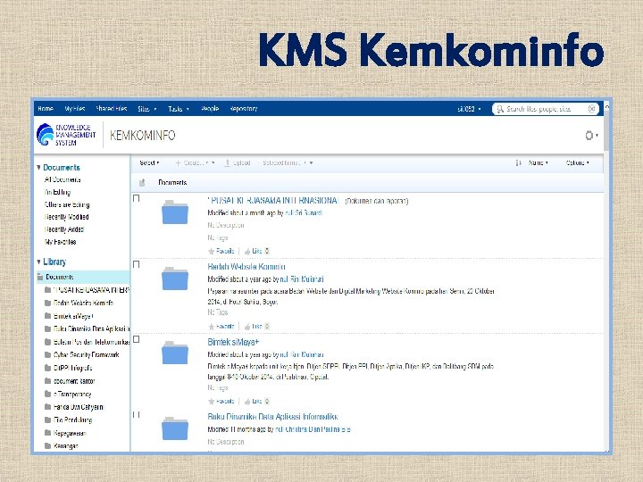Viewport: 643px width, 482px height.
Task: Click the Documents breadcrumb
Action: click(x=172, y=182)
